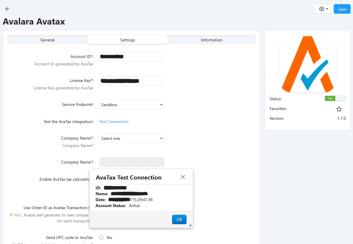Mark addon as favorite with star icon
Viewport: 353px width, 244px height.
point(339,109)
